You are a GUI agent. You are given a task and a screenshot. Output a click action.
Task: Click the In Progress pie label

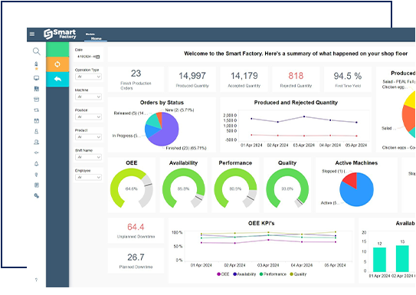pos(126,136)
